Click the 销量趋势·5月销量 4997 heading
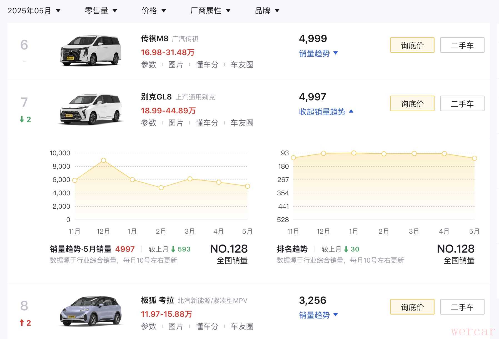The height and width of the screenshot is (339, 499). pyautogui.click(x=92, y=249)
